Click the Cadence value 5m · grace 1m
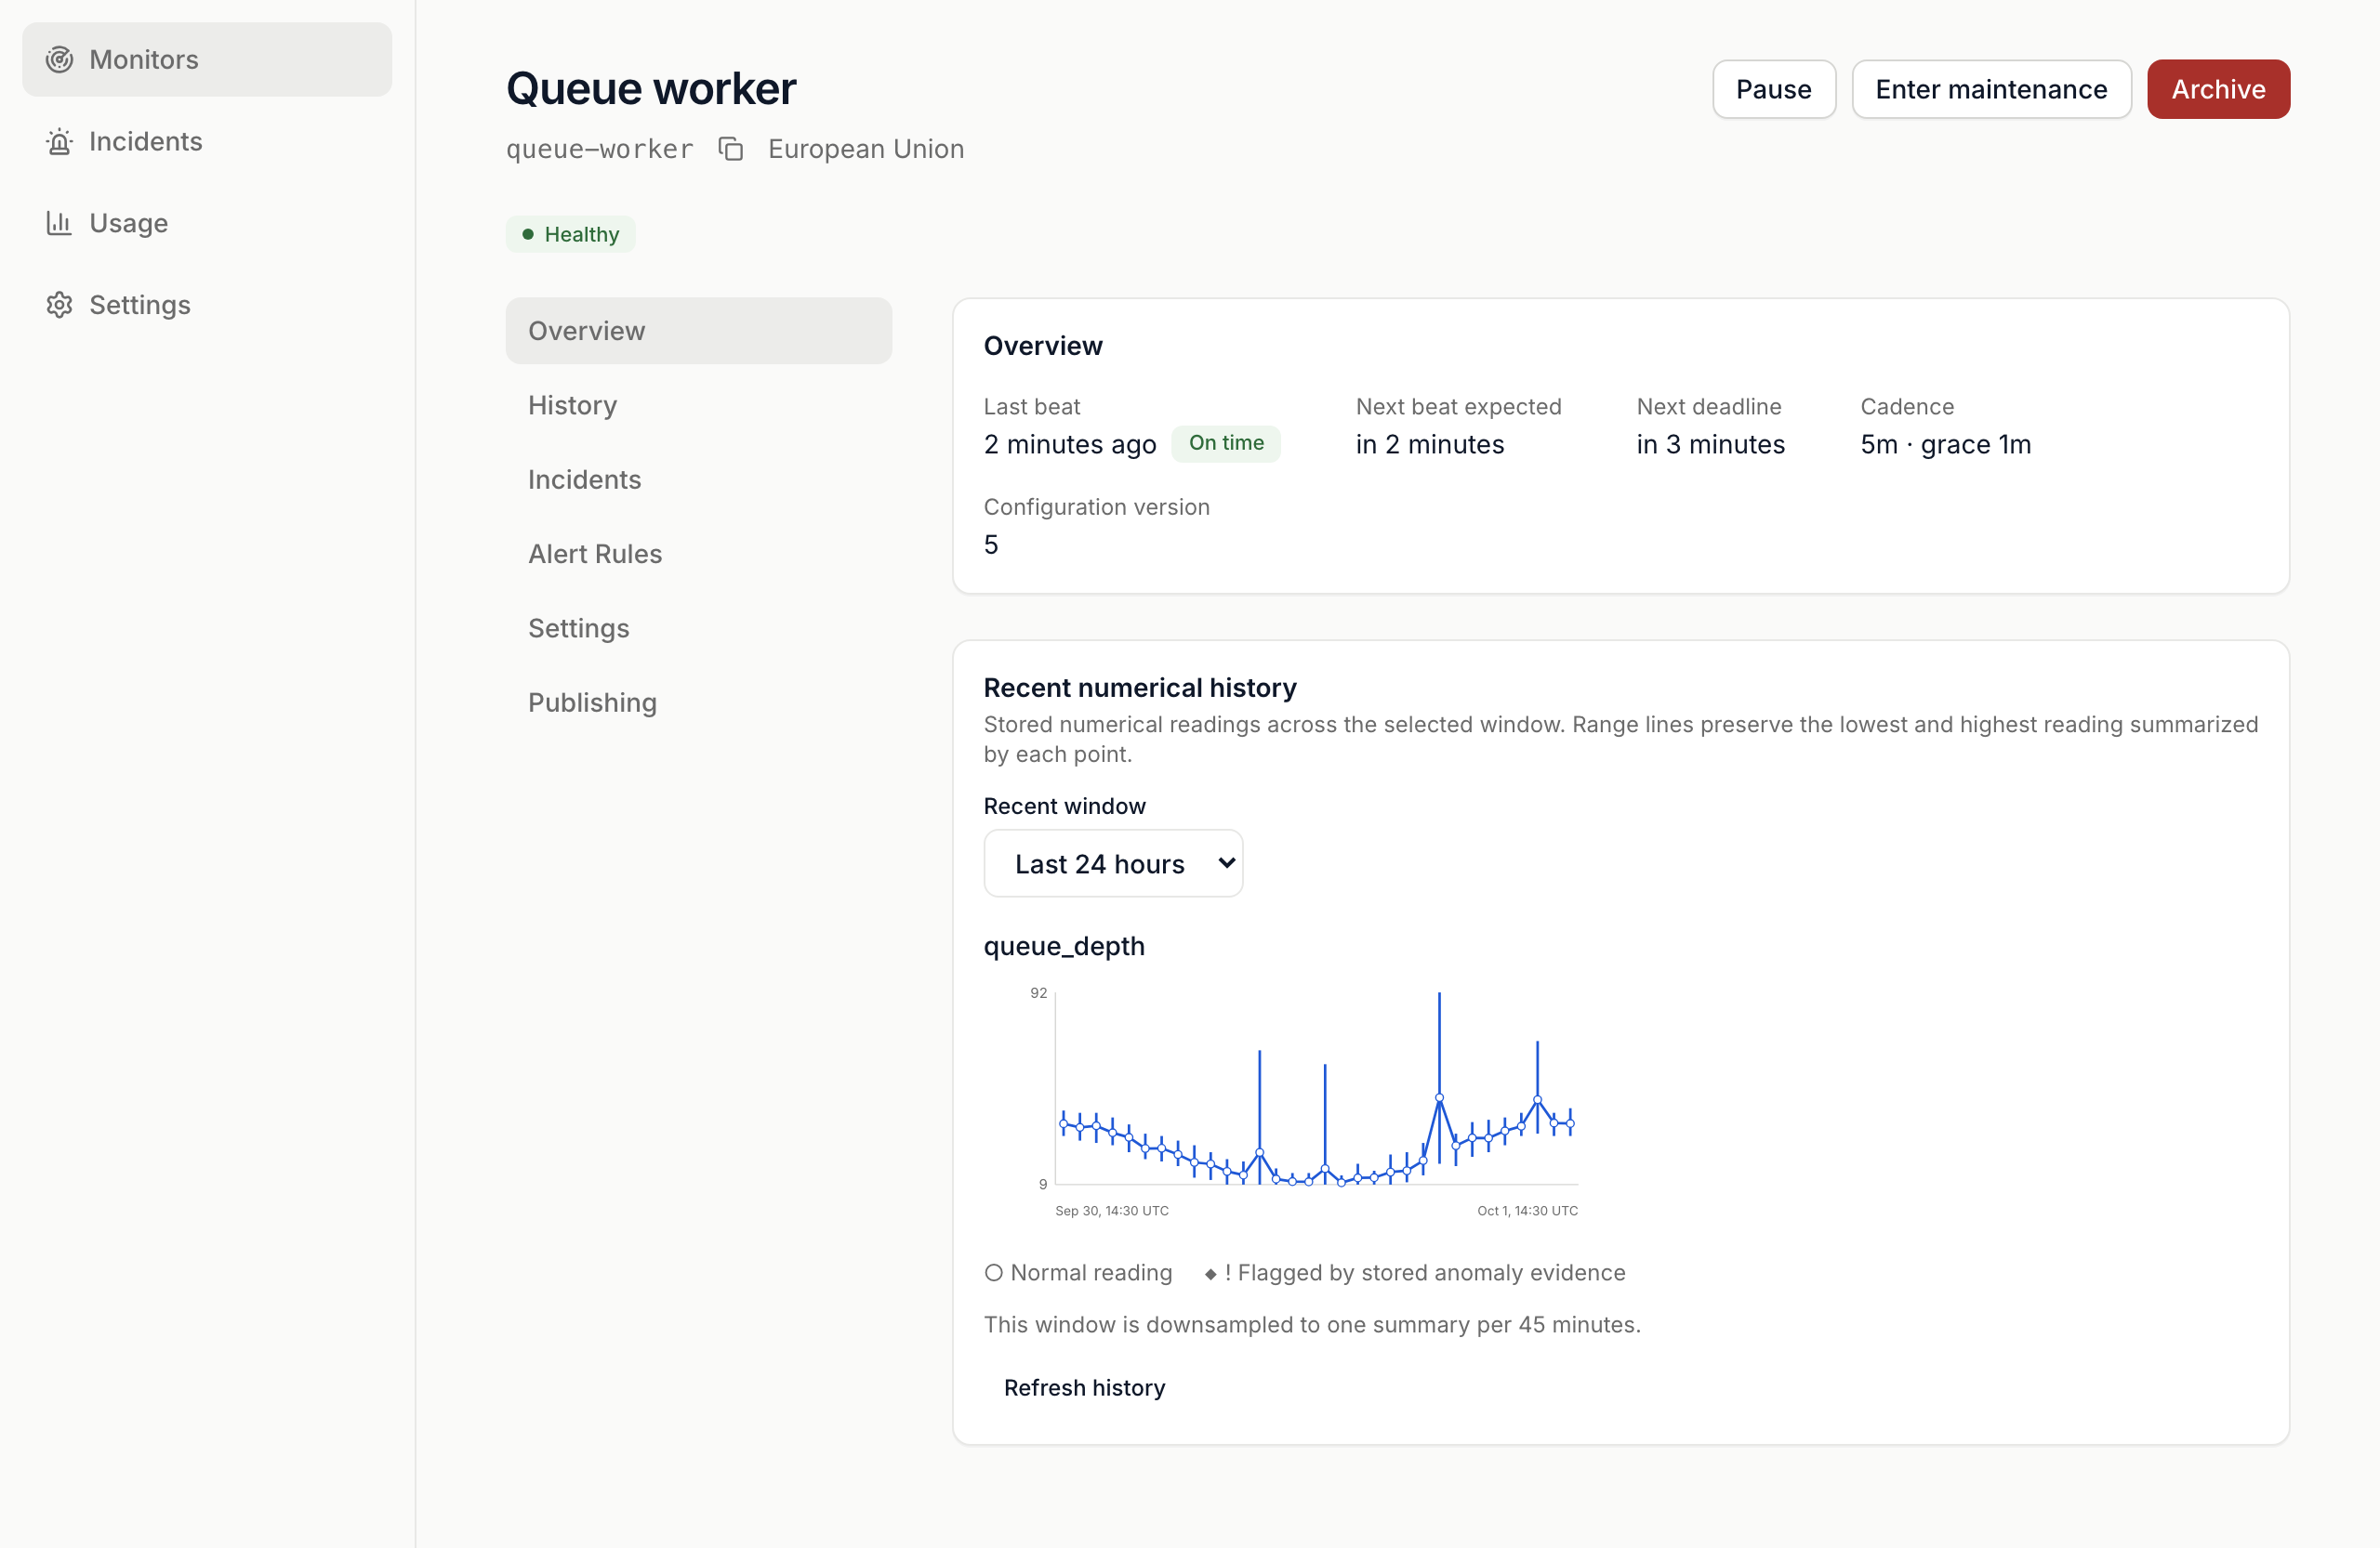 coord(1945,445)
